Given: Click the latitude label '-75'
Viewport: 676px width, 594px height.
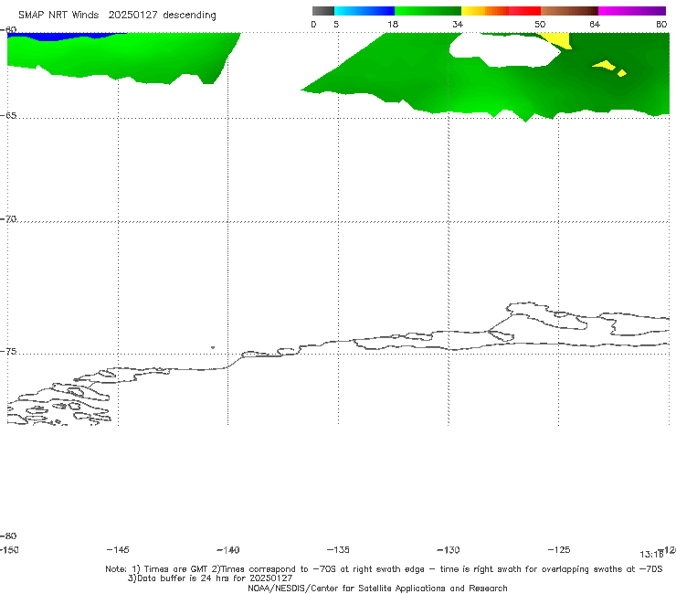Looking at the screenshot, I should tap(8, 351).
